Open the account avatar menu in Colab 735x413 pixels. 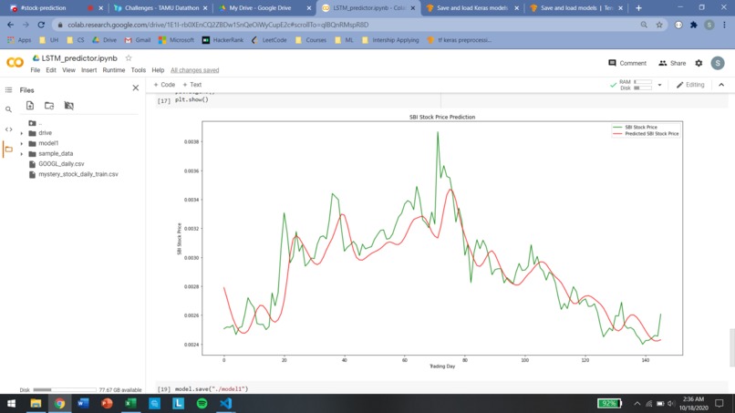[717, 63]
